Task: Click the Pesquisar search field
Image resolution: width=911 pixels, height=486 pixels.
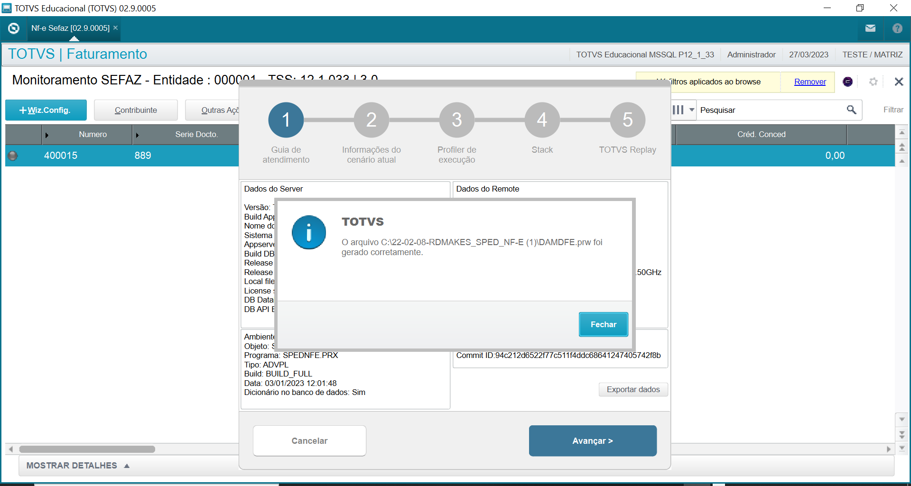Action: 771,110
